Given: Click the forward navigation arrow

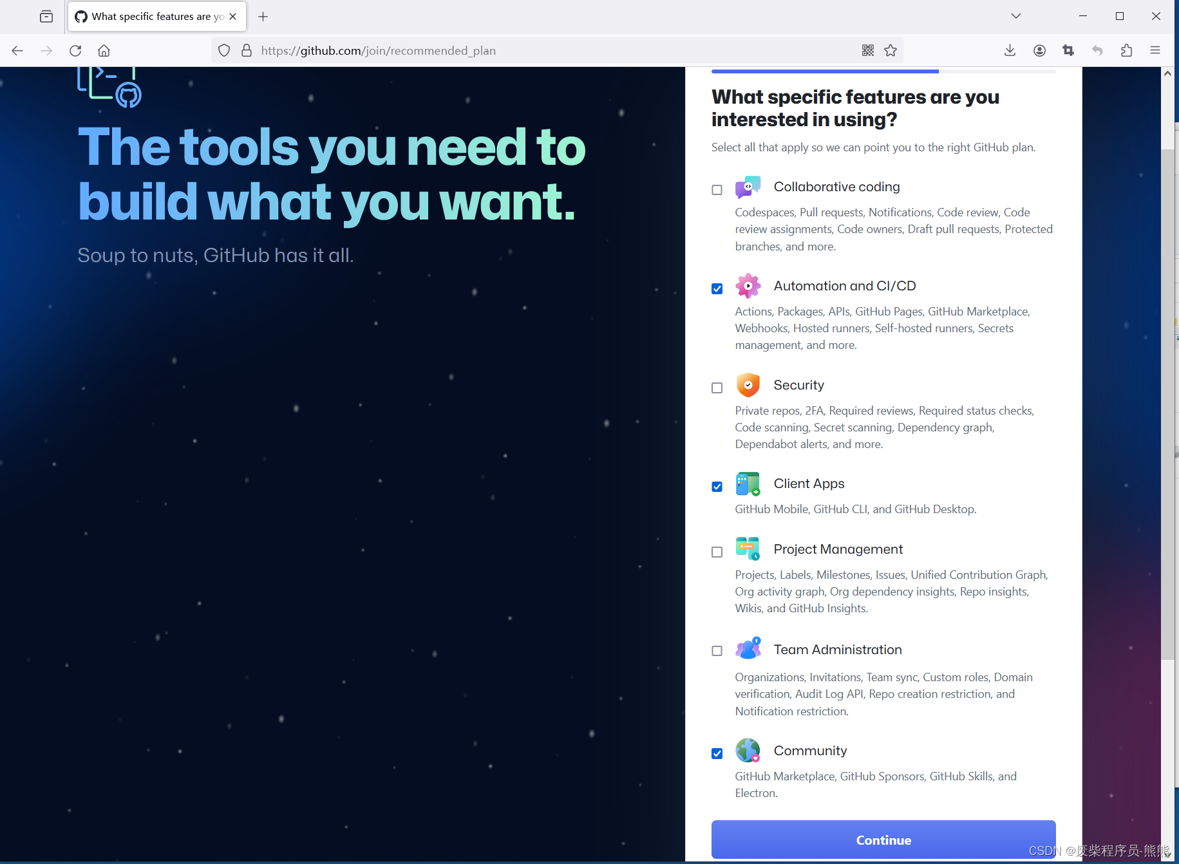Looking at the screenshot, I should pyautogui.click(x=46, y=50).
